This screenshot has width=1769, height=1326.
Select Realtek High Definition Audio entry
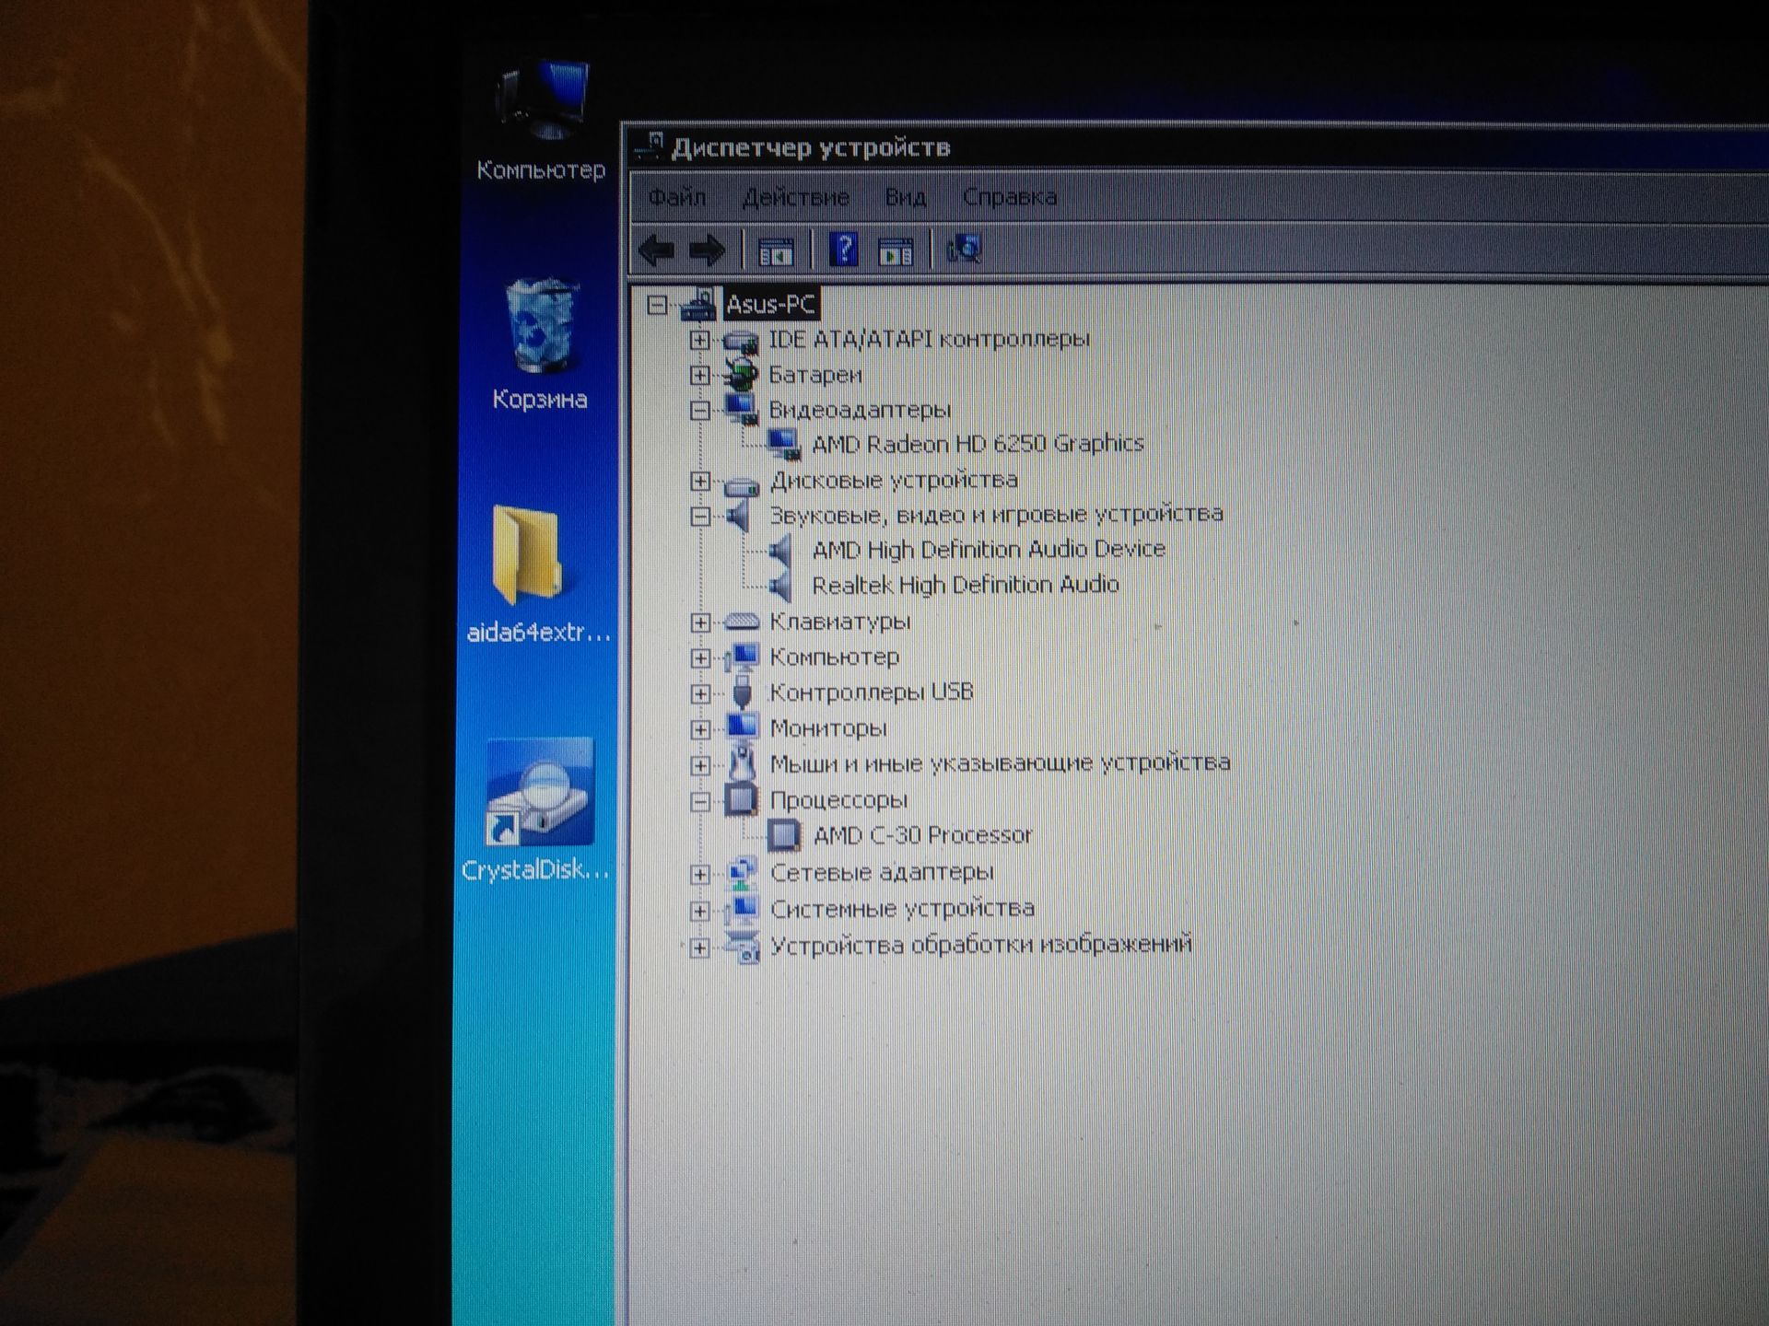pyautogui.click(x=965, y=585)
